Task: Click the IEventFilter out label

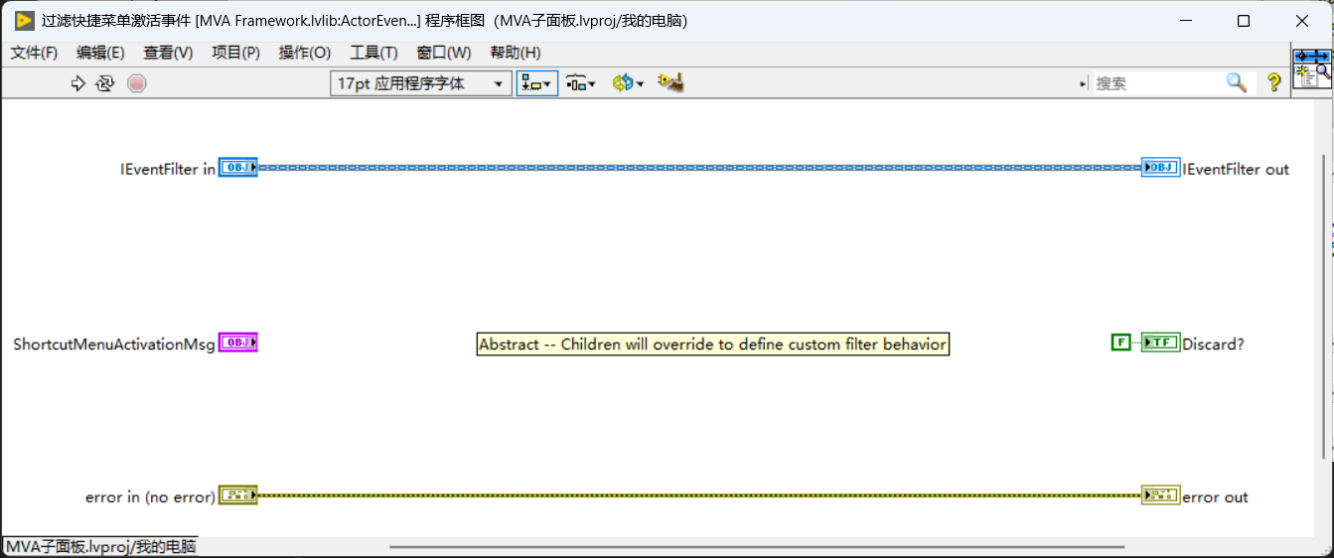Action: (x=1236, y=169)
